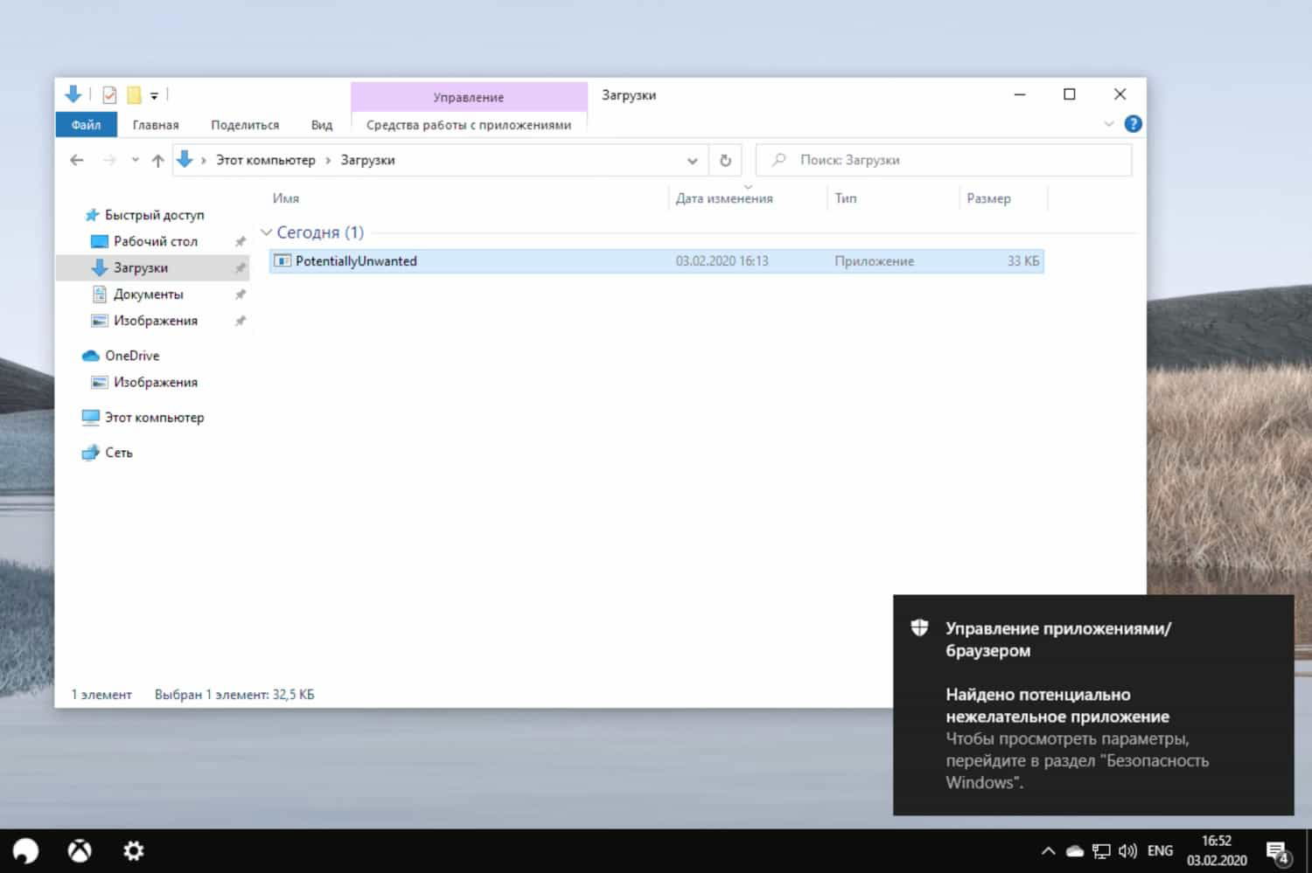
Task: Click new folder icon in title bar
Action: [134, 95]
